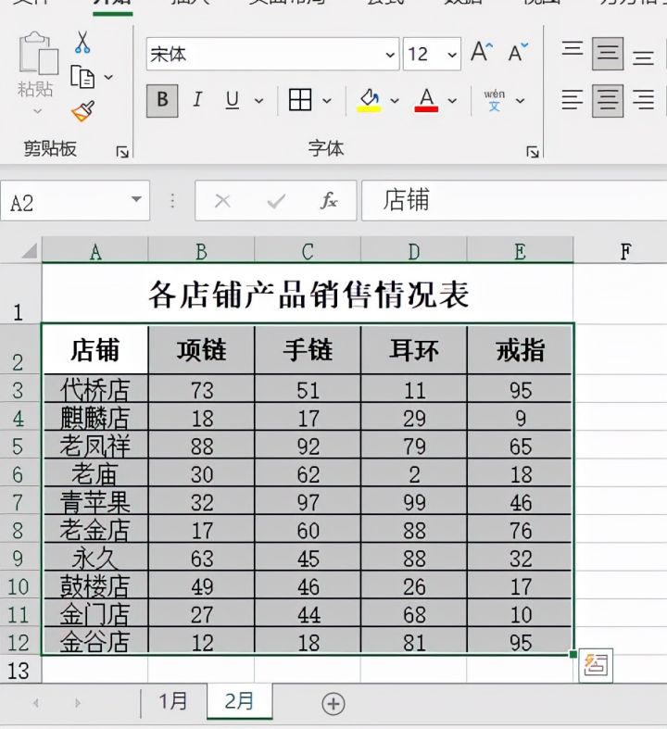Click the Insert Function fx icon
The width and height of the screenshot is (667, 729).
click(x=329, y=201)
